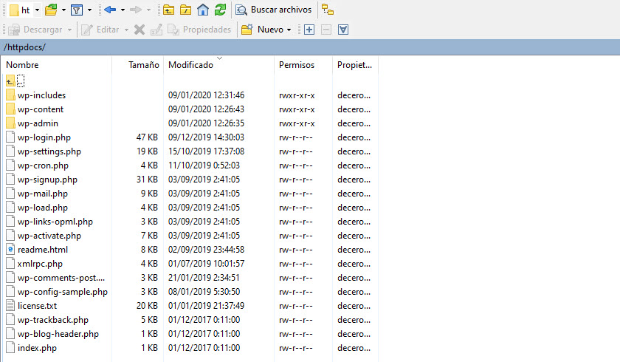Open the Editar dropdown arrow
The image size is (620, 362).
126,30
